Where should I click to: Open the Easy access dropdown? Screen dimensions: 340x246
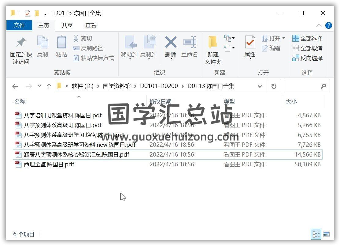click(229, 48)
